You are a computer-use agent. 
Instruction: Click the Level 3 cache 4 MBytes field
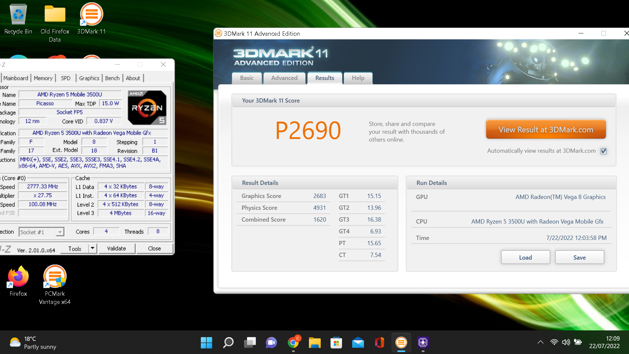click(x=121, y=213)
